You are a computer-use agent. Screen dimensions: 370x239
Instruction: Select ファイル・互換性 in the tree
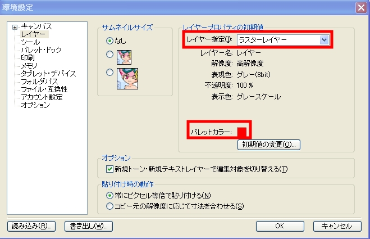click(x=44, y=89)
